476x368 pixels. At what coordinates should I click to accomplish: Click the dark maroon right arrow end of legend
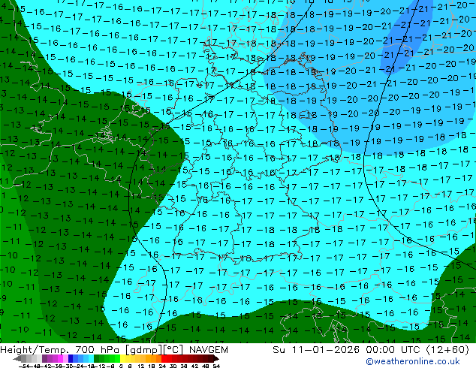tap(215, 358)
